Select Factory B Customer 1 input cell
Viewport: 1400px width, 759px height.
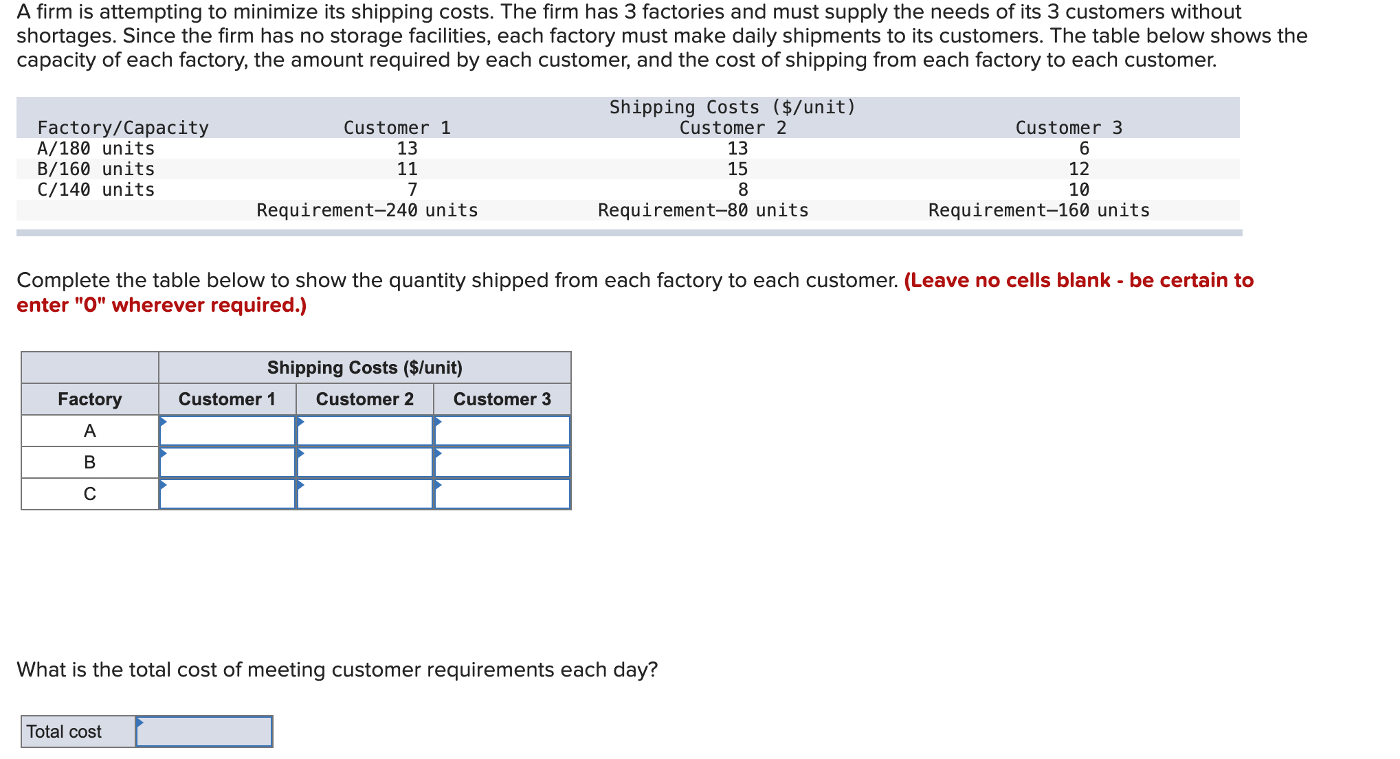227,462
